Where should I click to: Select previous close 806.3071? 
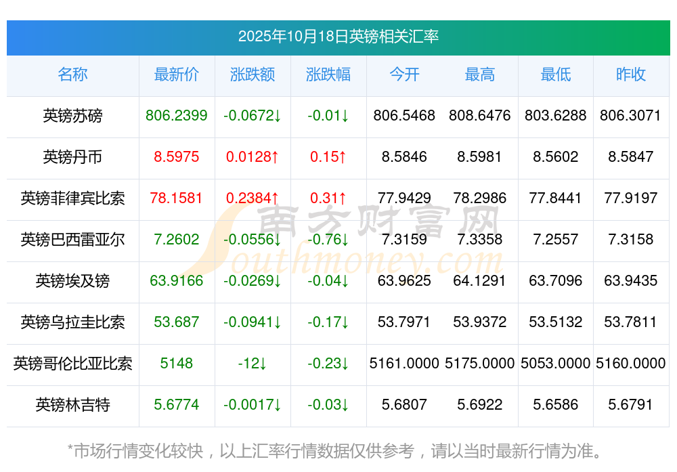pos(630,116)
